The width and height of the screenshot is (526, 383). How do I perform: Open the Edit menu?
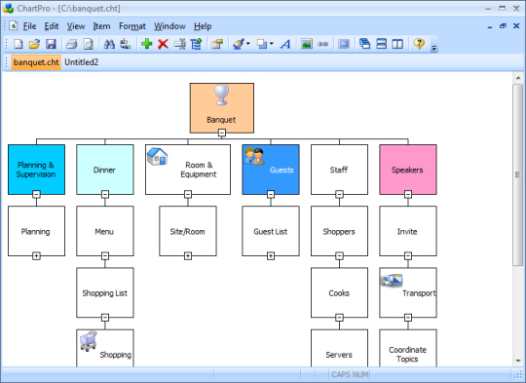click(52, 26)
